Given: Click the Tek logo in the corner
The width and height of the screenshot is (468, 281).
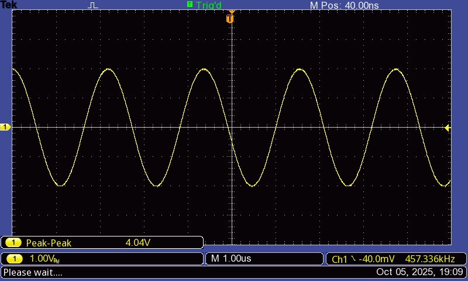Looking at the screenshot, I should pos(8,5).
